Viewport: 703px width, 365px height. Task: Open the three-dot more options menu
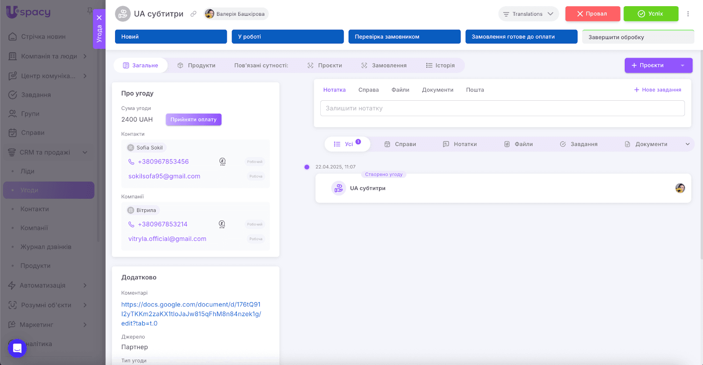point(688,14)
